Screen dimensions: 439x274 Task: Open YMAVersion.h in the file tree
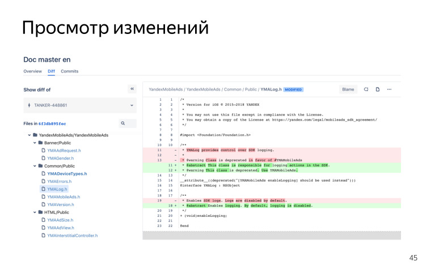coord(61,204)
